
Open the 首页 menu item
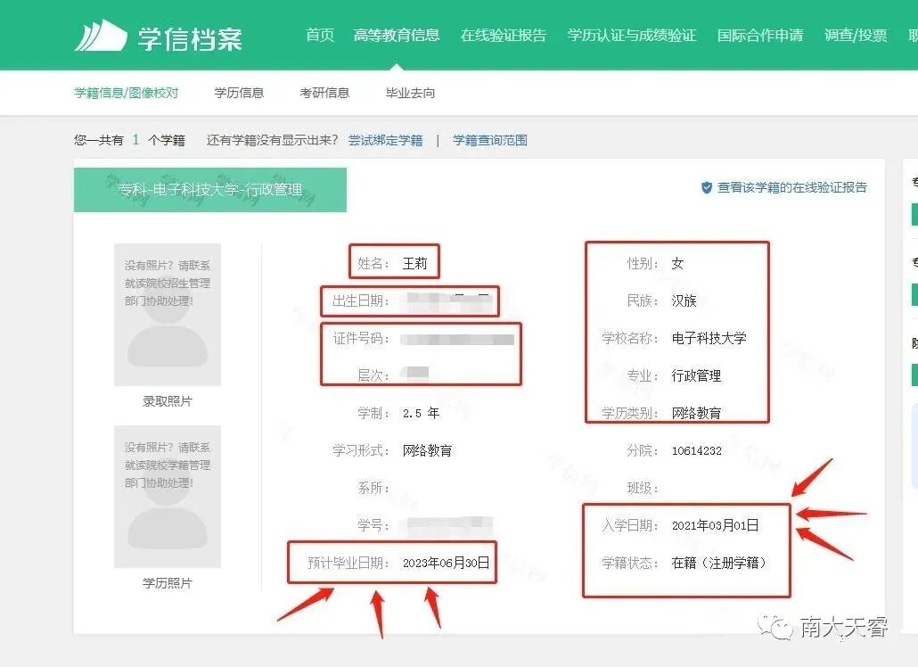point(320,35)
